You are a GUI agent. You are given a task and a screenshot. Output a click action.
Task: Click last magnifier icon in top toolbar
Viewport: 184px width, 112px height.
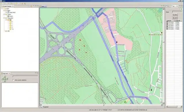(25, 3)
